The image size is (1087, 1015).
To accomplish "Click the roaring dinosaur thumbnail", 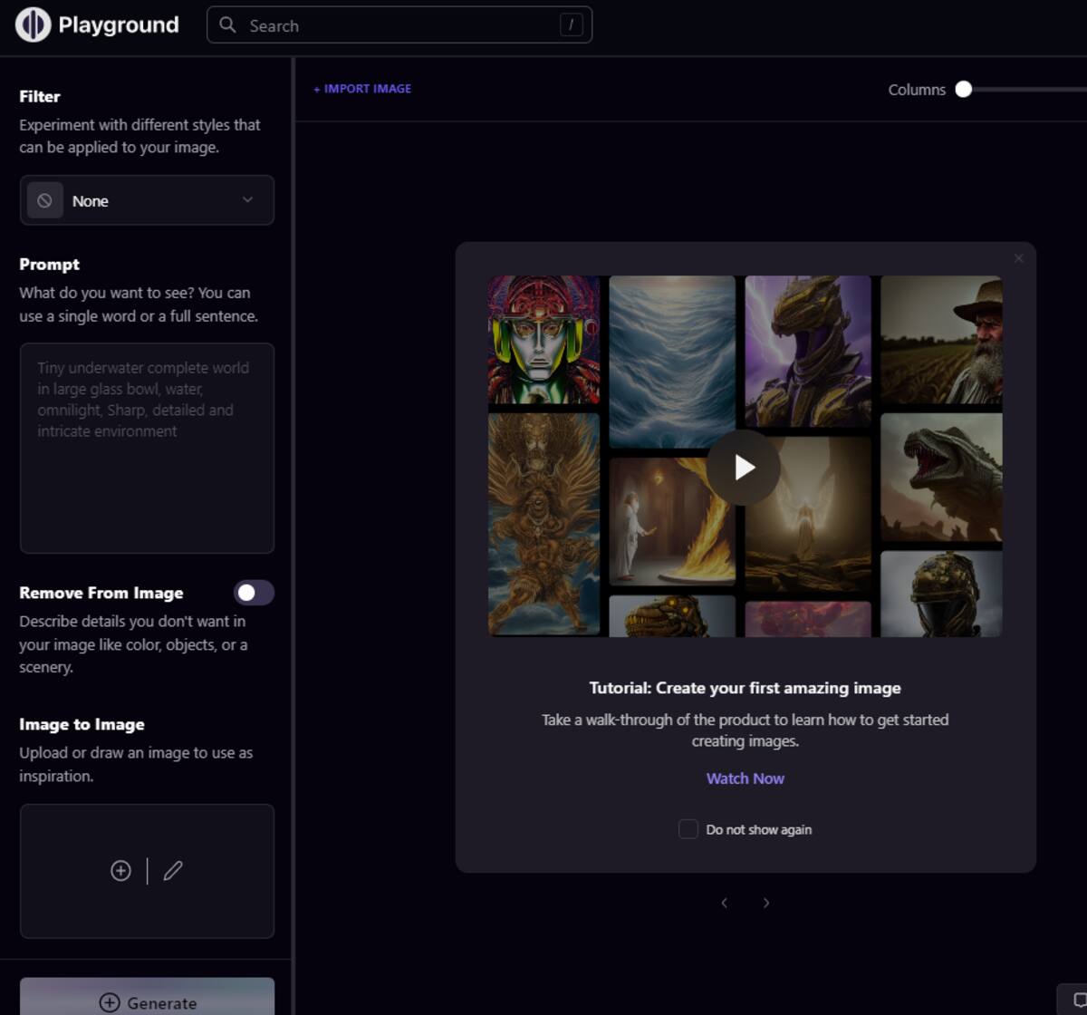I will 941,477.
